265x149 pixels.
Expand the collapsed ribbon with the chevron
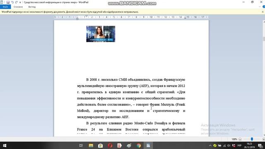tap(260, 7)
